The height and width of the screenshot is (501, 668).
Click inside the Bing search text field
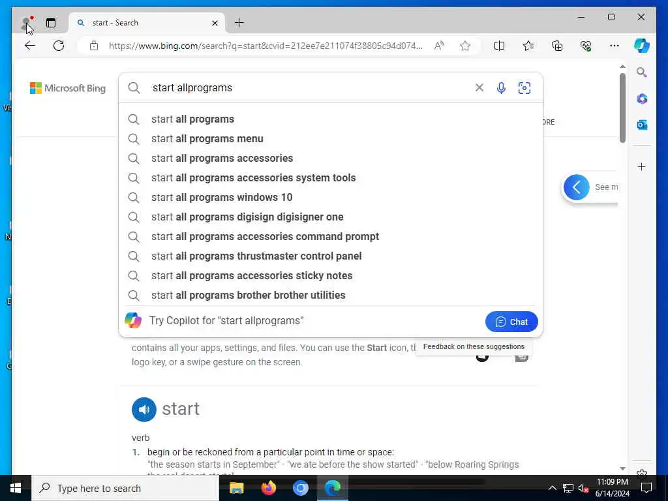pos(309,88)
